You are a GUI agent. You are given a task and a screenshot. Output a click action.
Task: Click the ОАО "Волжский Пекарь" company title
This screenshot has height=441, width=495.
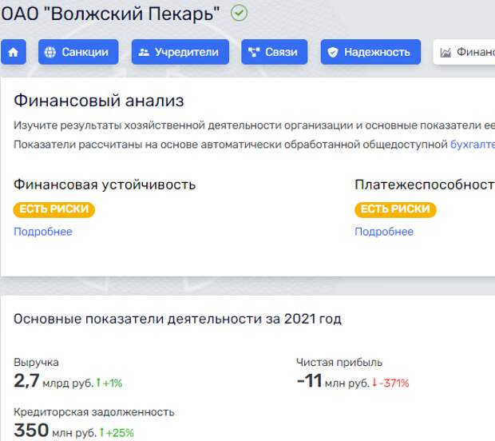110,14
